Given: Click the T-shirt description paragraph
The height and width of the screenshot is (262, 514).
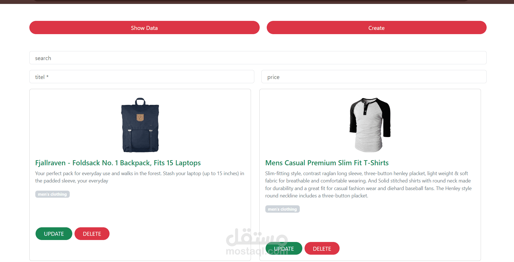Looking at the screenshot, I should pyautogui.click(x=368, y=184).
